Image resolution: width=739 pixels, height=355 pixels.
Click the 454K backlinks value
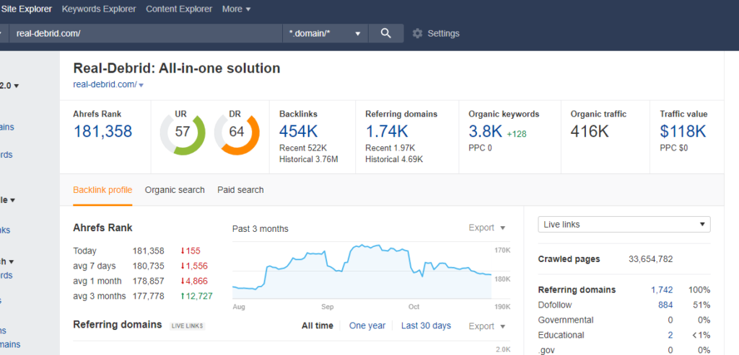pos(299,132)
